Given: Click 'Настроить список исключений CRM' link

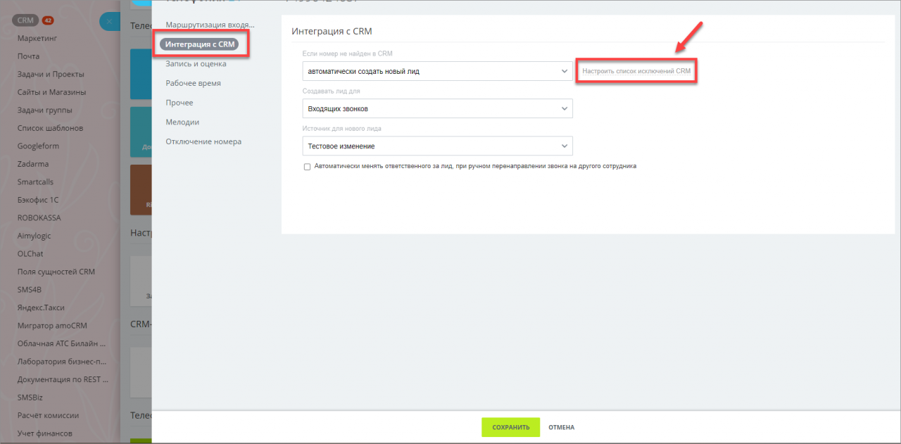Looking at the screenshot, I should point(636,71).
